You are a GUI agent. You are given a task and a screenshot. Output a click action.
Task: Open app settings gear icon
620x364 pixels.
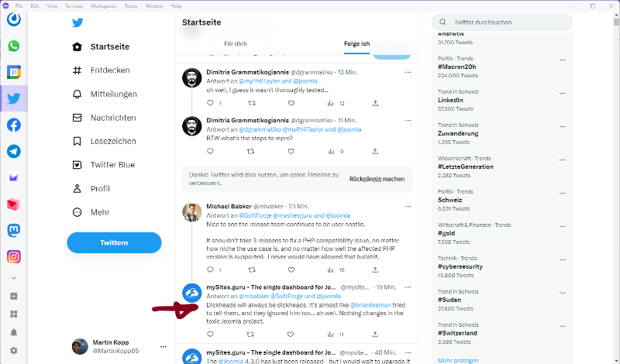[x=13, y=351]
